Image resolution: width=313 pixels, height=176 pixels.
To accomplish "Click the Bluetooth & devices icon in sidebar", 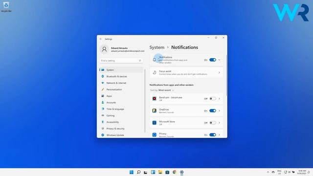I will [103, 76].
